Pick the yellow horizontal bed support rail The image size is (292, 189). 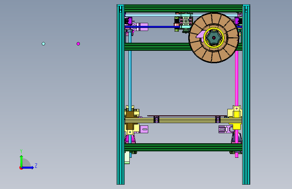tap(183, 120)
